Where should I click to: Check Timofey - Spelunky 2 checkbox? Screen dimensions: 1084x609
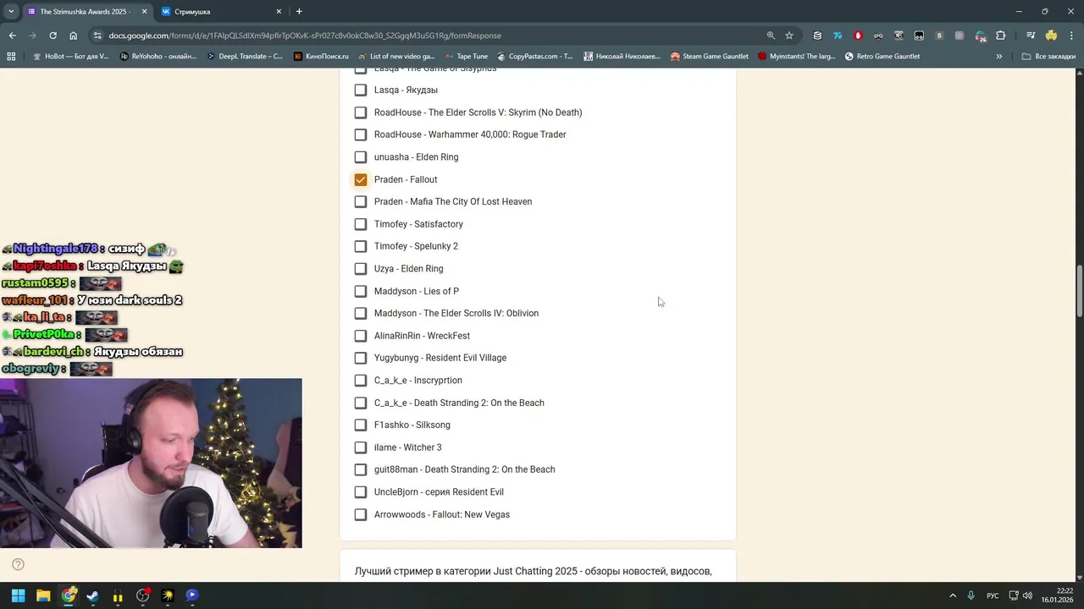pos(361,246)
